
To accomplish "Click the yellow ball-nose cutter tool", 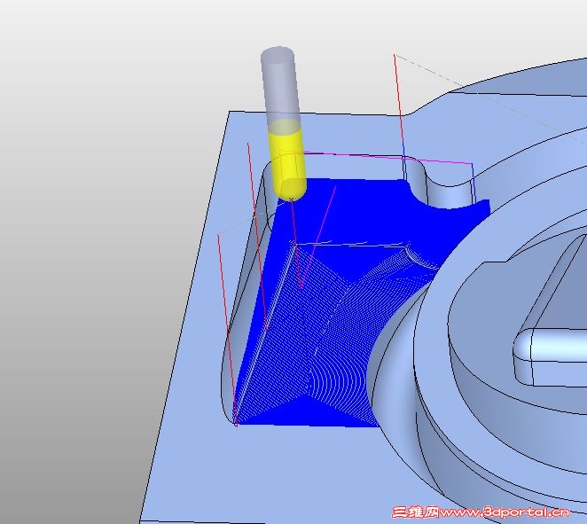I will (x=287, y=161).
